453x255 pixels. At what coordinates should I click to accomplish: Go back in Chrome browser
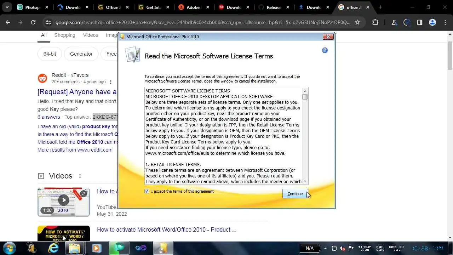point(8,22)
